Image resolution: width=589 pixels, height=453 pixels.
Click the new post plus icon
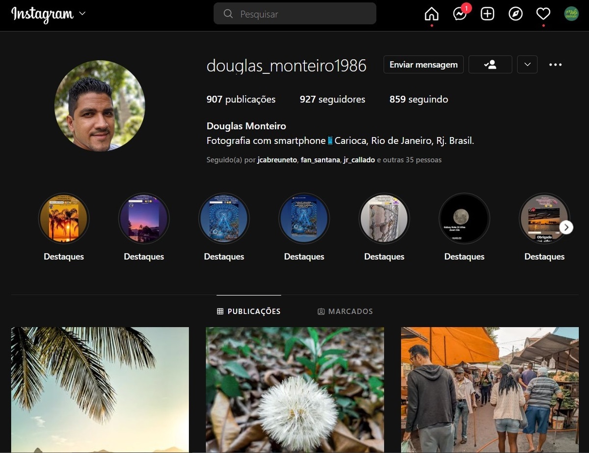[x=487, y=14]
